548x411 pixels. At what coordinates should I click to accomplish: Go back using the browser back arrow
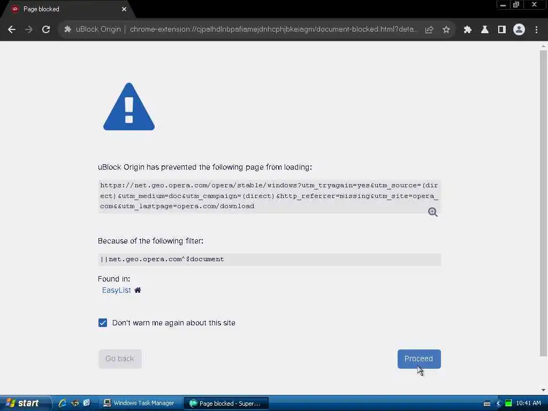12,29
